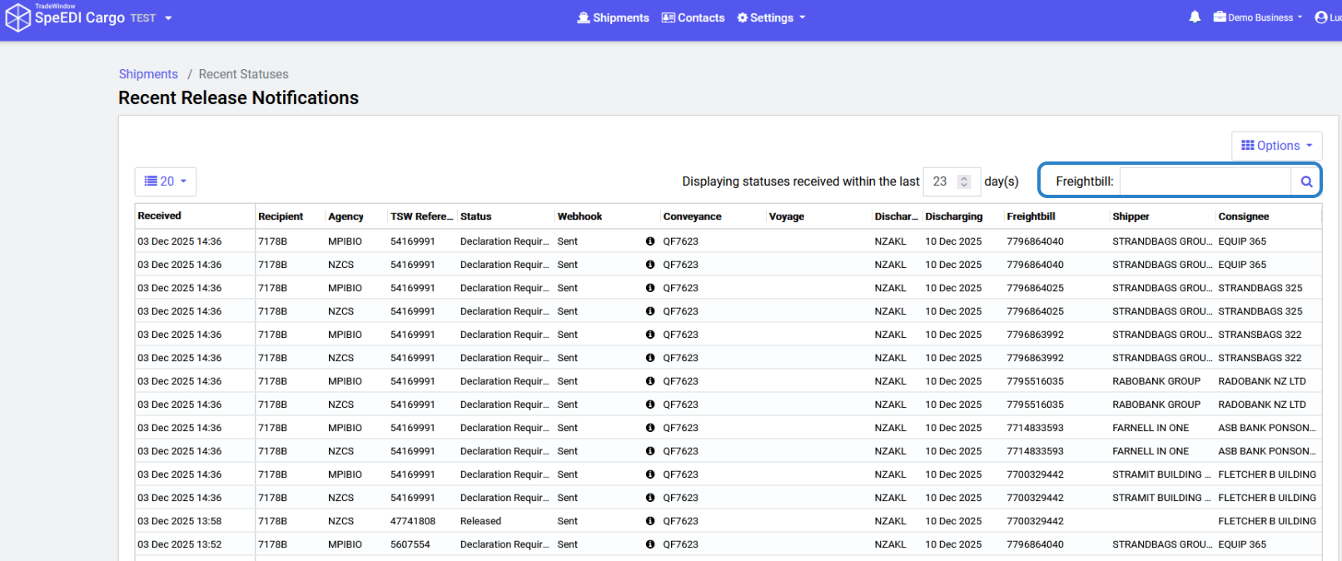Screen dimensions: 1342x561
Task: Go to Contacts in the navbar
Action: click(693, 17)
